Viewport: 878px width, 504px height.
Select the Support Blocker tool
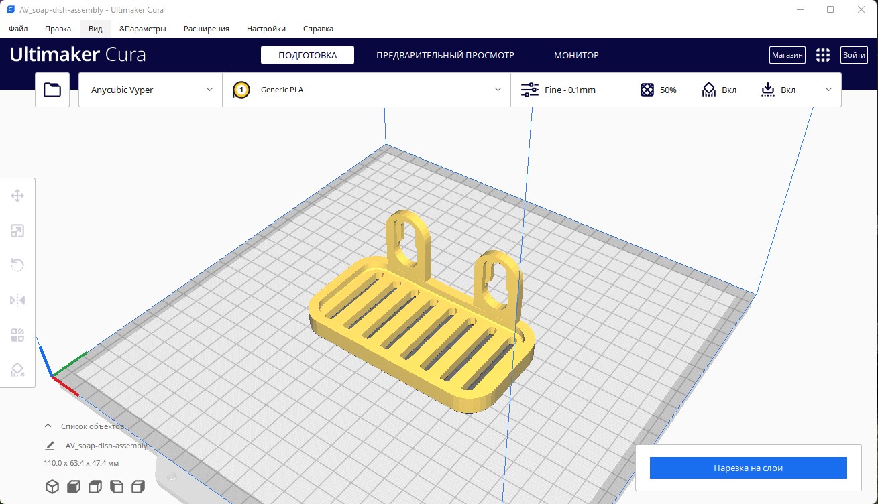coord(17,370)
